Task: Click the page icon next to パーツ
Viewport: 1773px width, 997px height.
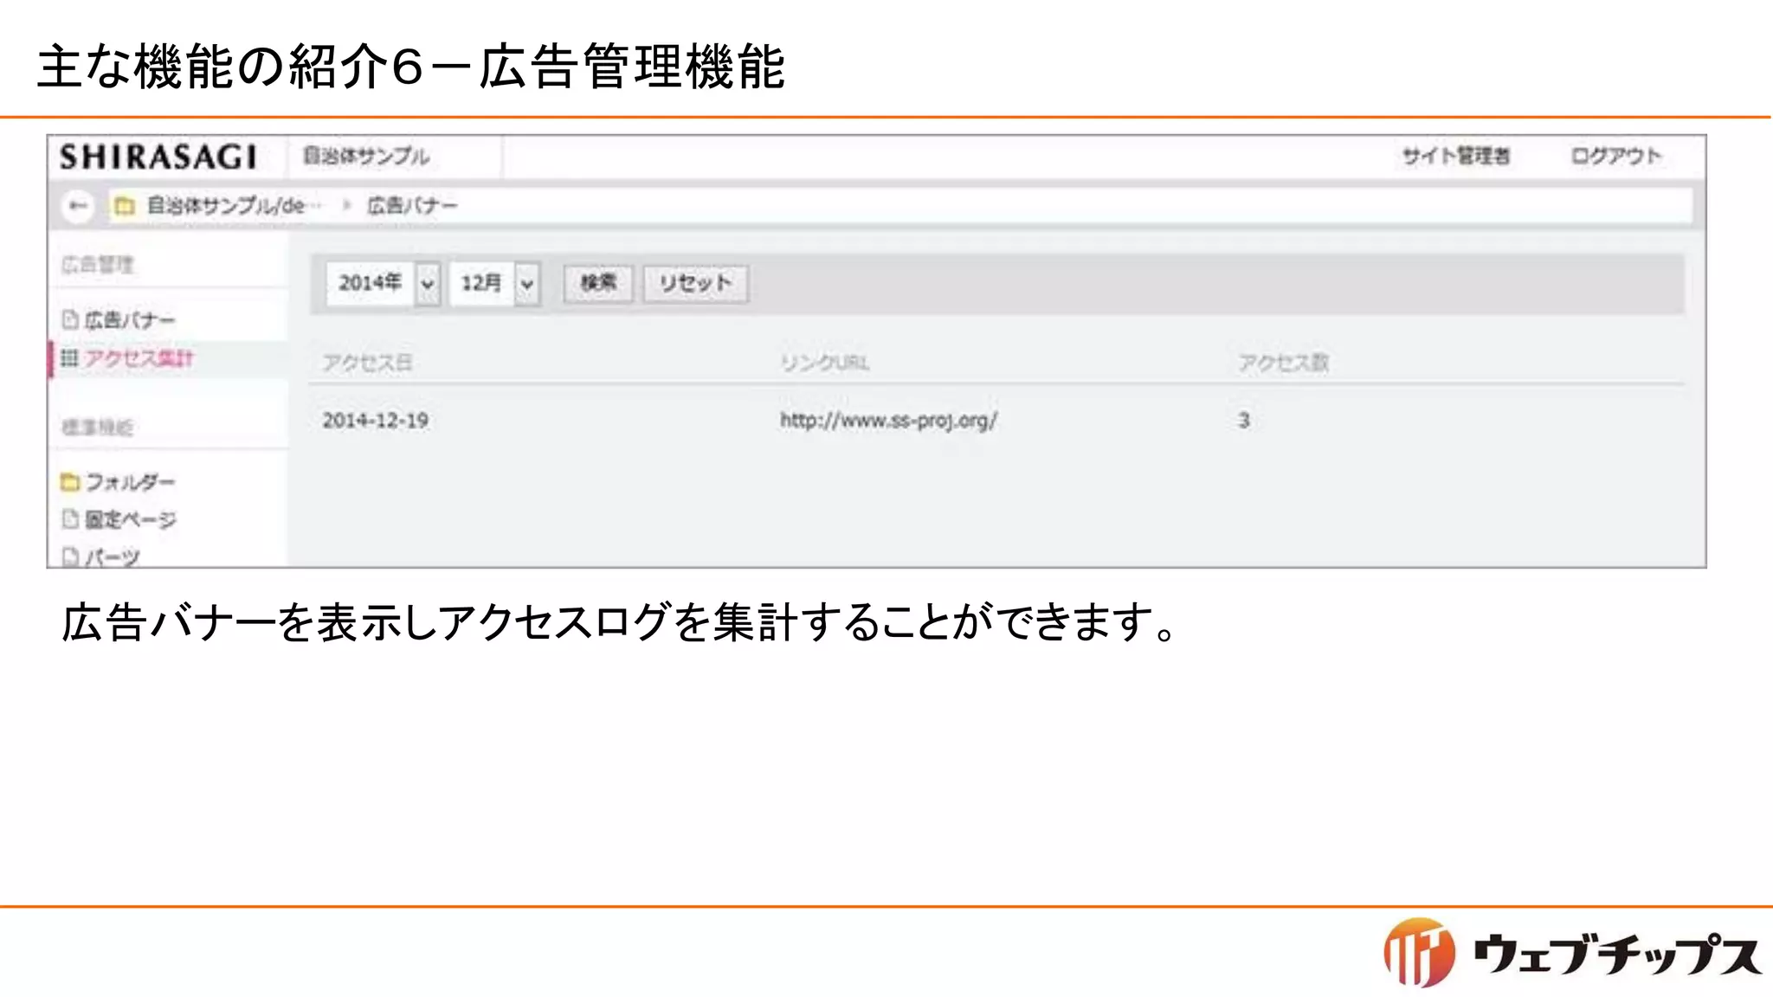Action: [70, 556]
